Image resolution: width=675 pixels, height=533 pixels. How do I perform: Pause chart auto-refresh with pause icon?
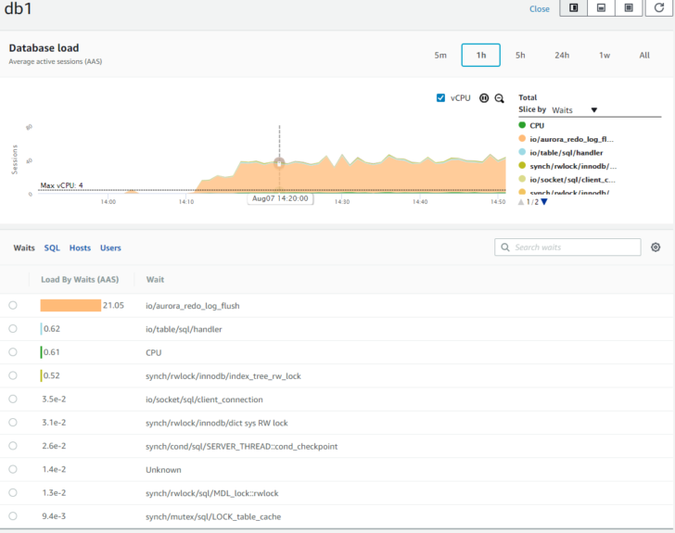(484, 98)
